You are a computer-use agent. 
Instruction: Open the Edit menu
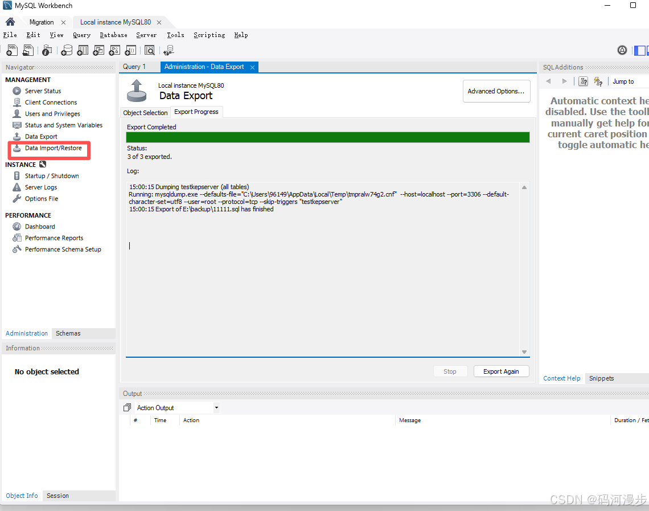[x=33, y=35]
